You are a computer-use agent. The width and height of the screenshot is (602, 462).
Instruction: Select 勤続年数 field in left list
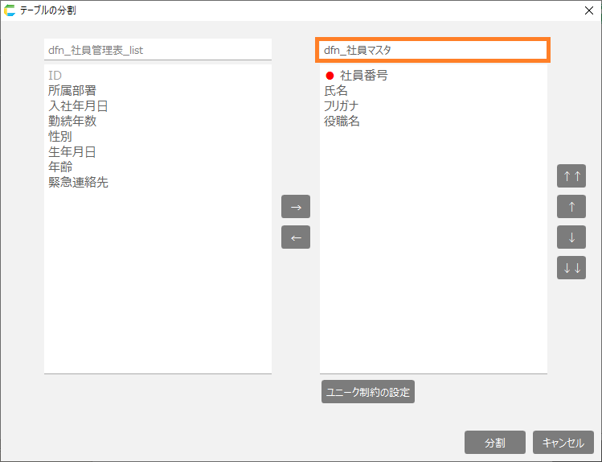(x=72, y=122)
